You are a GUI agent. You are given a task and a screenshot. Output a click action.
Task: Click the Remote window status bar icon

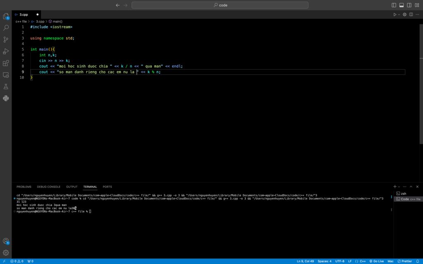(x=4, y=261)
